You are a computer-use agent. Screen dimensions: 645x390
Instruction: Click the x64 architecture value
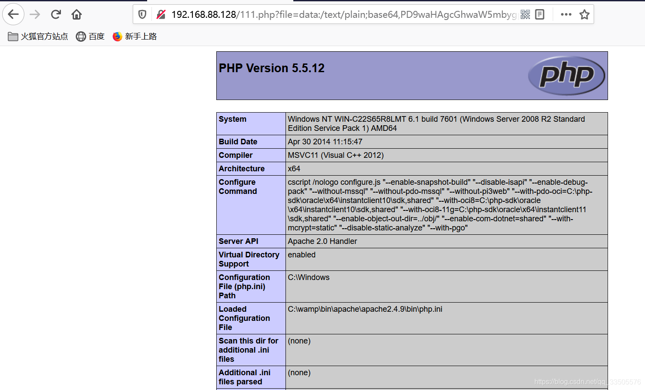(294, 169)
